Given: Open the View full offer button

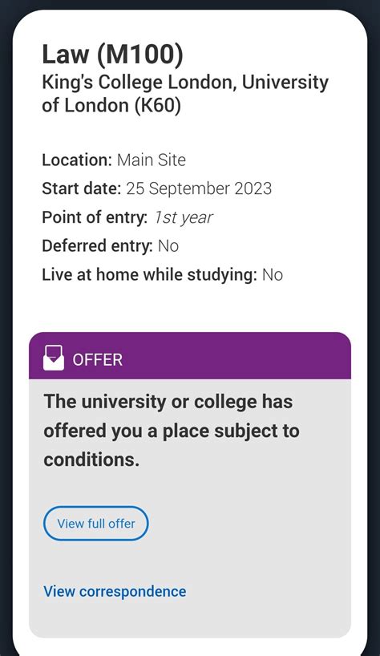Looking at the screenshot, I should coord(95,524).
